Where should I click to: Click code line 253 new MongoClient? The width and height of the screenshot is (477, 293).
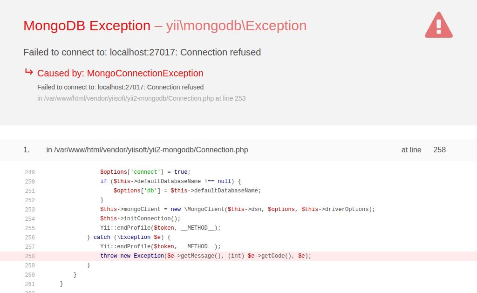pyautogui.click(x=238, y=209)
